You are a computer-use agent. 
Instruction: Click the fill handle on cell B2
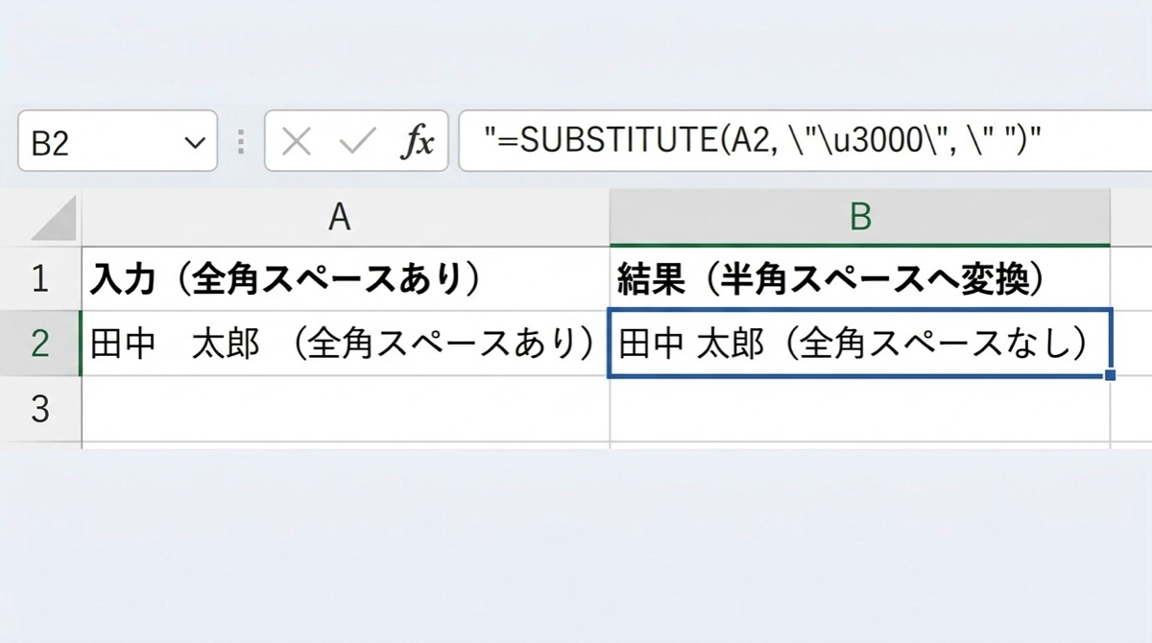1110,375
